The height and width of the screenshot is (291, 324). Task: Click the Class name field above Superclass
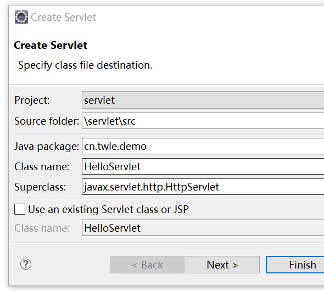[x=203, y=166]
